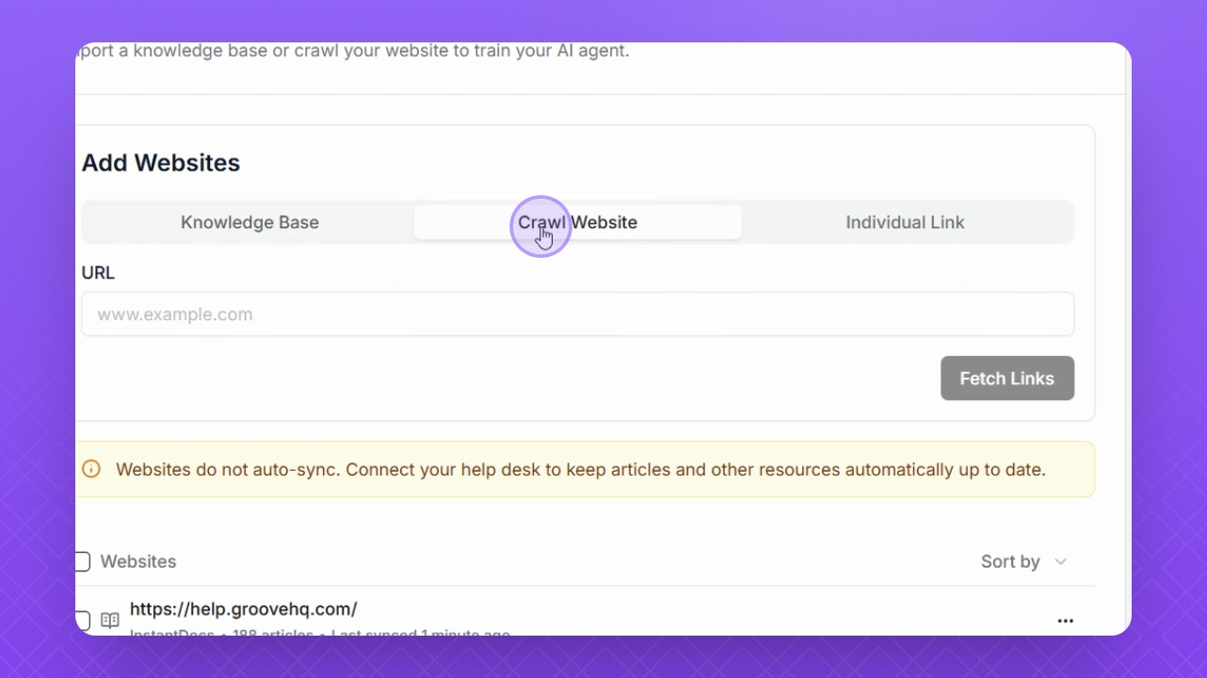The image size is (1207, 678).
Task: Click the "URL" field label
Action: (x=98, y=273)
